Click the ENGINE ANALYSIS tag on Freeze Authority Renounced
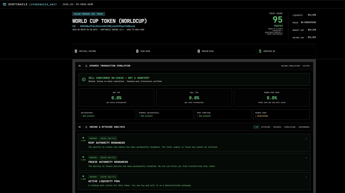345x193 pixels. [108, 157]
